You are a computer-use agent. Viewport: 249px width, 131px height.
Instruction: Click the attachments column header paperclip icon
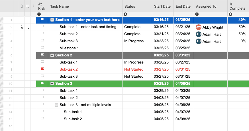pos(22,6)
